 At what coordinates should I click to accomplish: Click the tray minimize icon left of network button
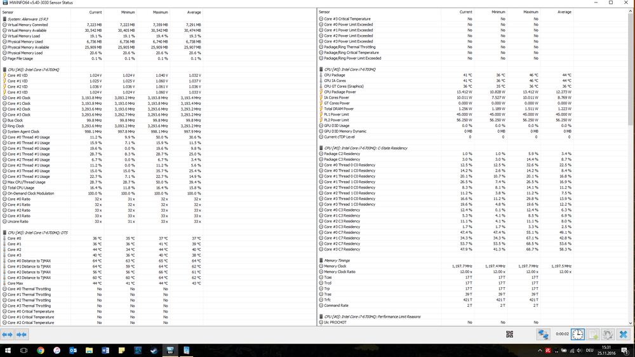(x=509, y=334)
